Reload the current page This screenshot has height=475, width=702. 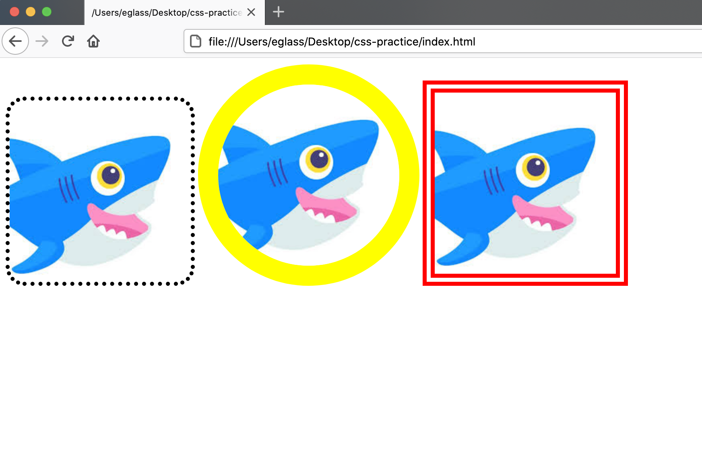68,41
